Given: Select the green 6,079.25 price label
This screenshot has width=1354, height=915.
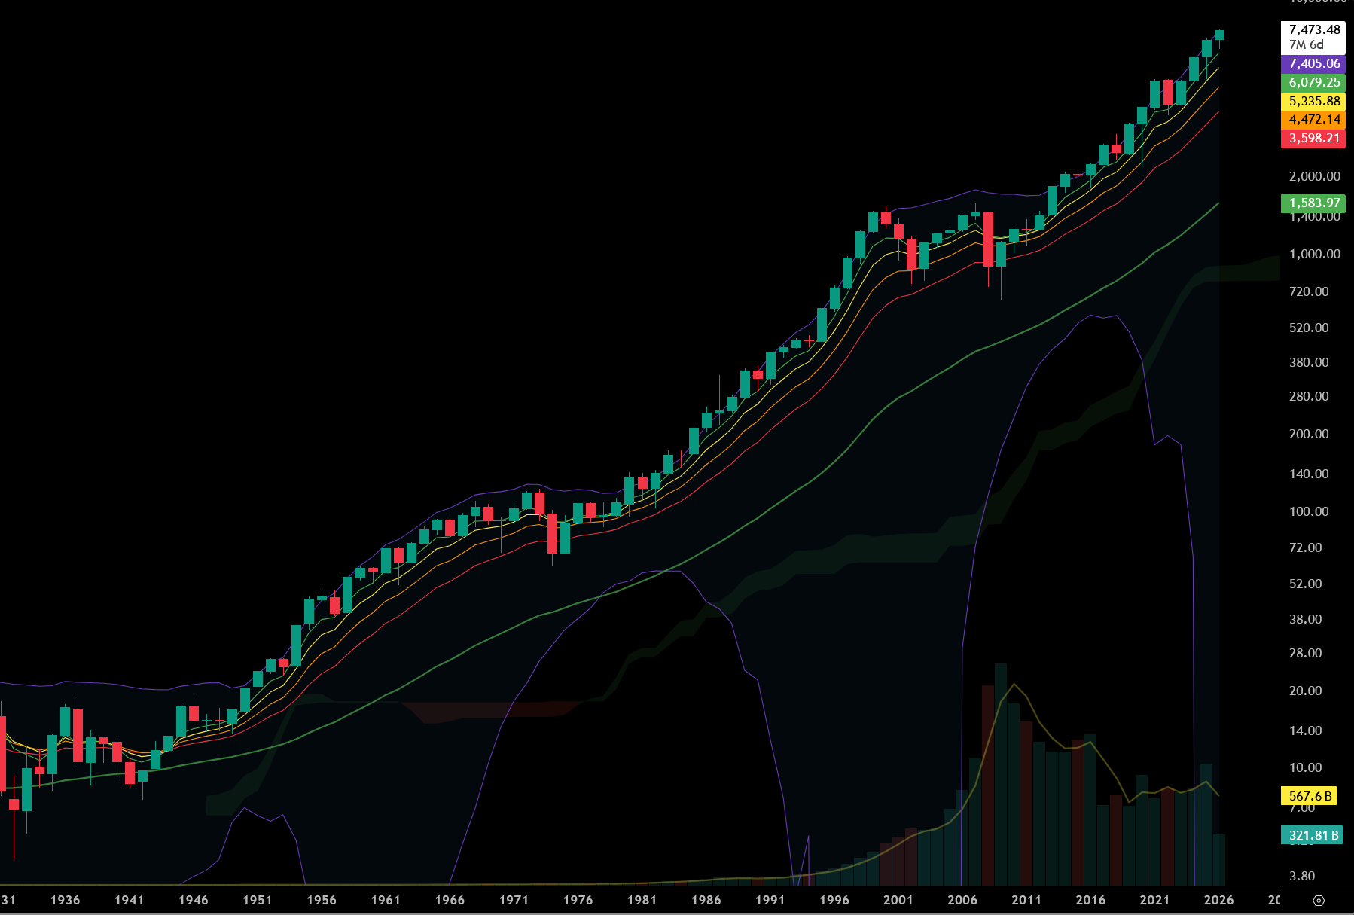Looking at the screenshot, I should 1313,83.
